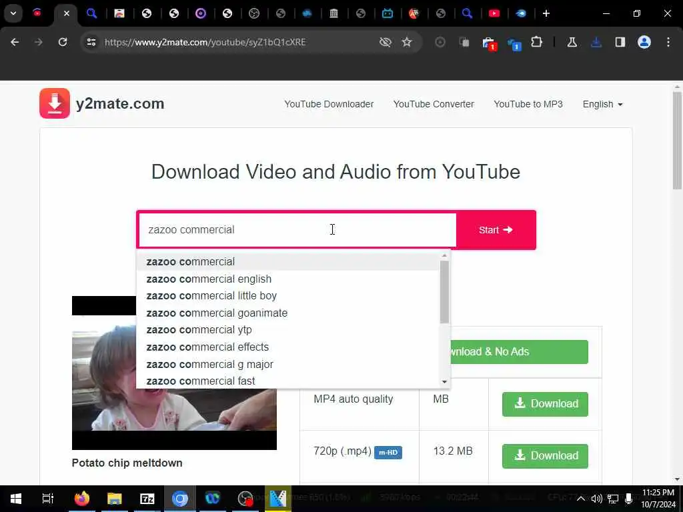Click the Potato chip meltdown thumbnail
Image resolution: width=683 pixels, height=512 pixels.
174,373
